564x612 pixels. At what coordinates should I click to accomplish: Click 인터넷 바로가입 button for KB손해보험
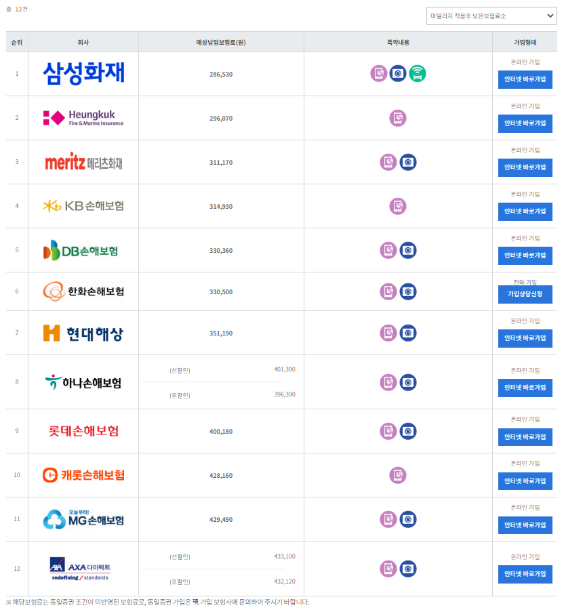(x=525, y=211)
